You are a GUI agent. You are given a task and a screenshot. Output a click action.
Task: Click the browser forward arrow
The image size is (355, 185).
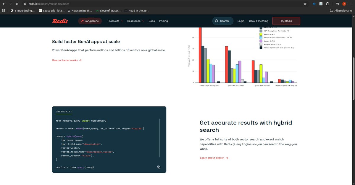(x=11, y=4)
